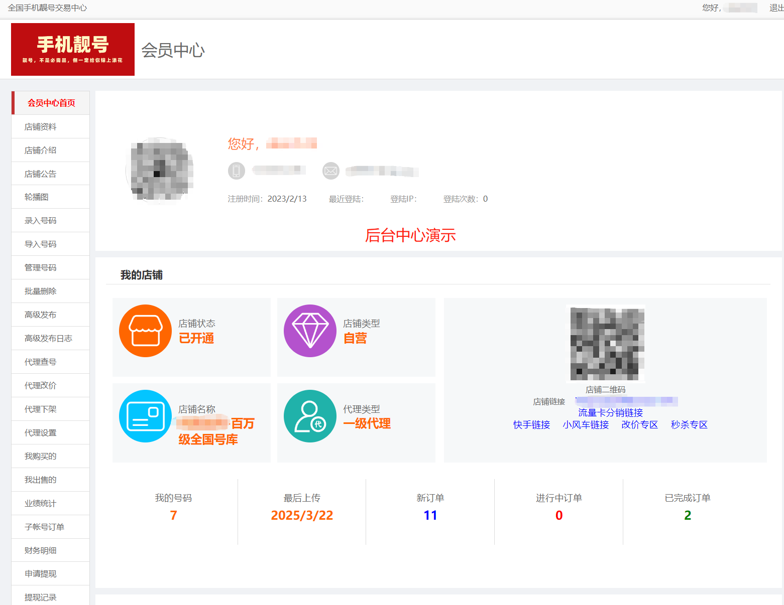784x605 pixels.
Task: Click the store QR code image
Action: coord(607,344)
